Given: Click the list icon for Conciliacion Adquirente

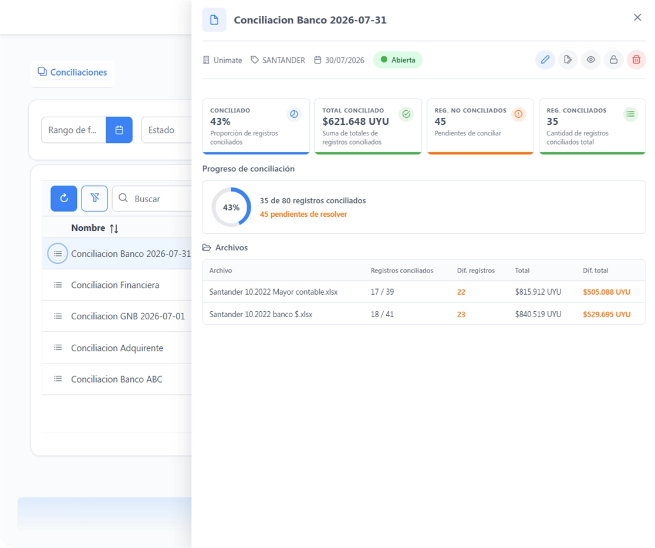Looking at the screenshot, I should click(x=58, y=348).
